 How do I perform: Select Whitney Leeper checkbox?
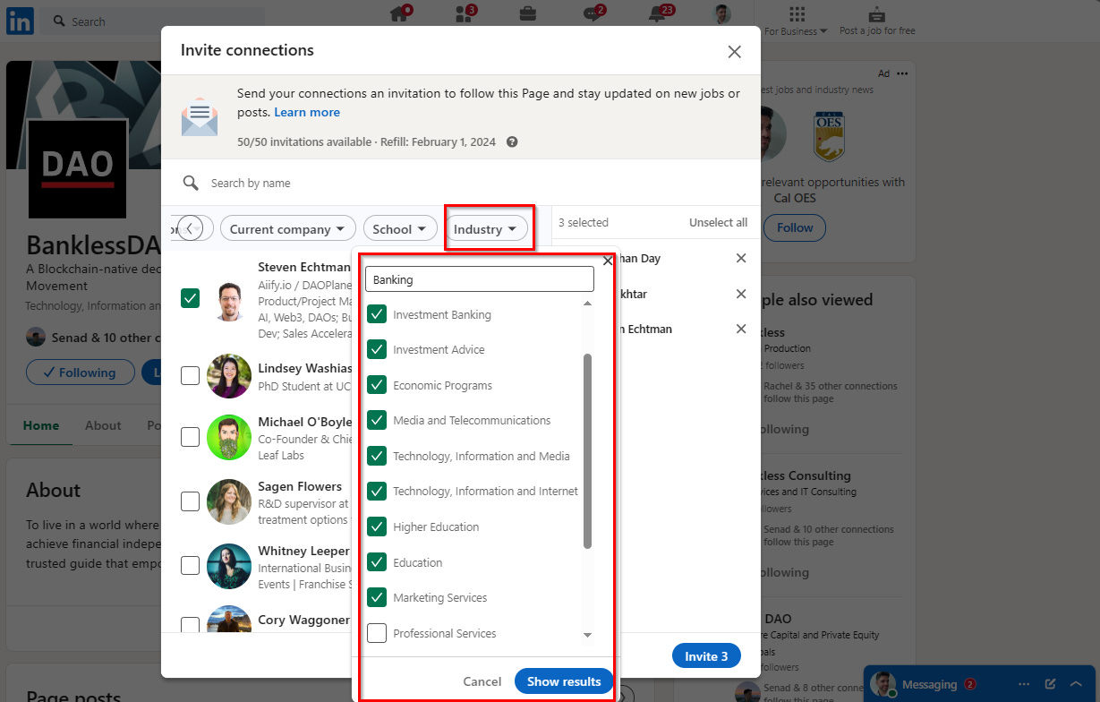[x=190, y=566]
